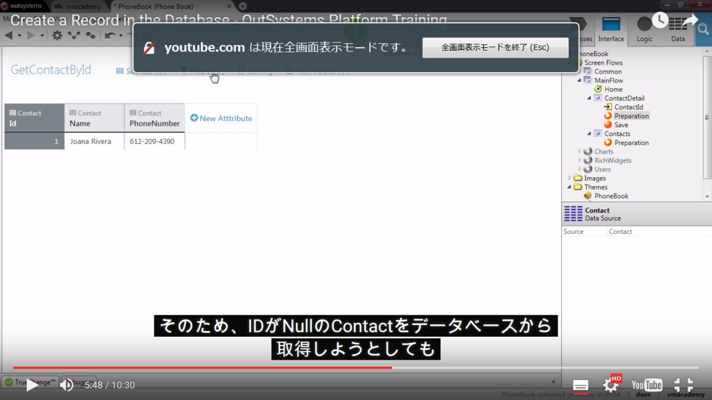Collapse the Contacts tree node
712x400 pixels.
(590, 134)
